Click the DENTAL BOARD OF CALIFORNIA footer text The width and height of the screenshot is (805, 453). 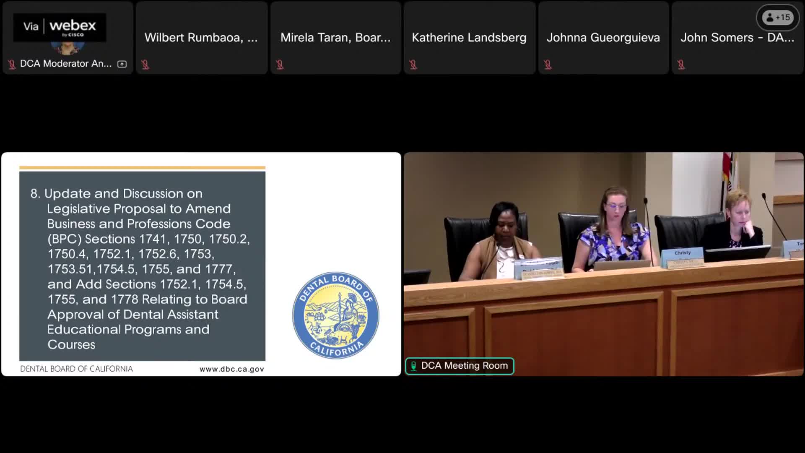pyautogui.click(x=76, y=369)
